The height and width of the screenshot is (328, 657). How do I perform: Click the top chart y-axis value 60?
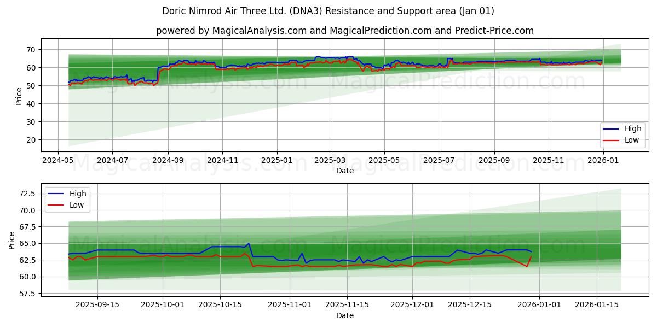(32, 68)
